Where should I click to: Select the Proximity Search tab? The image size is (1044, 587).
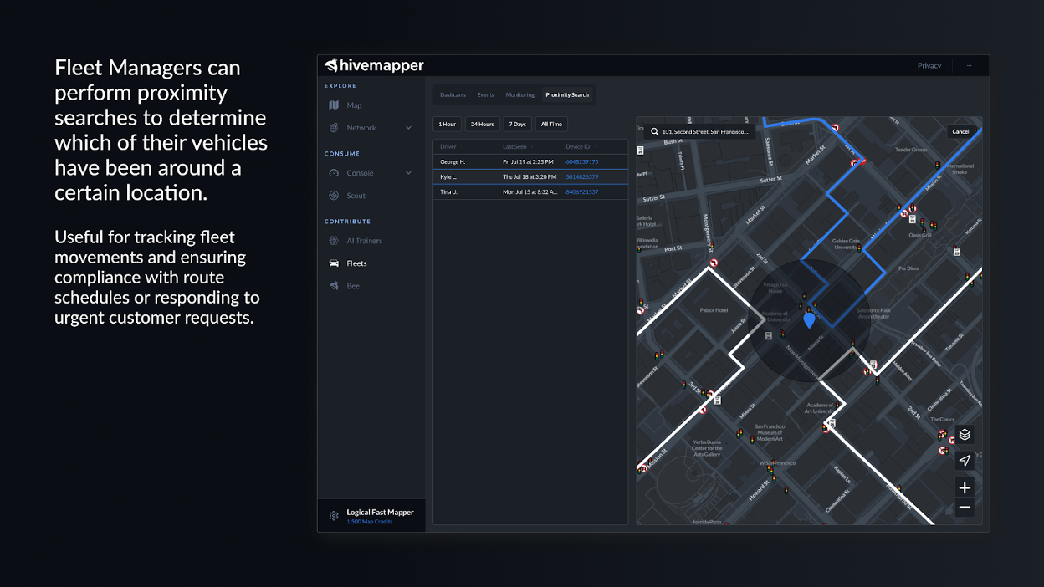[567, 95]
